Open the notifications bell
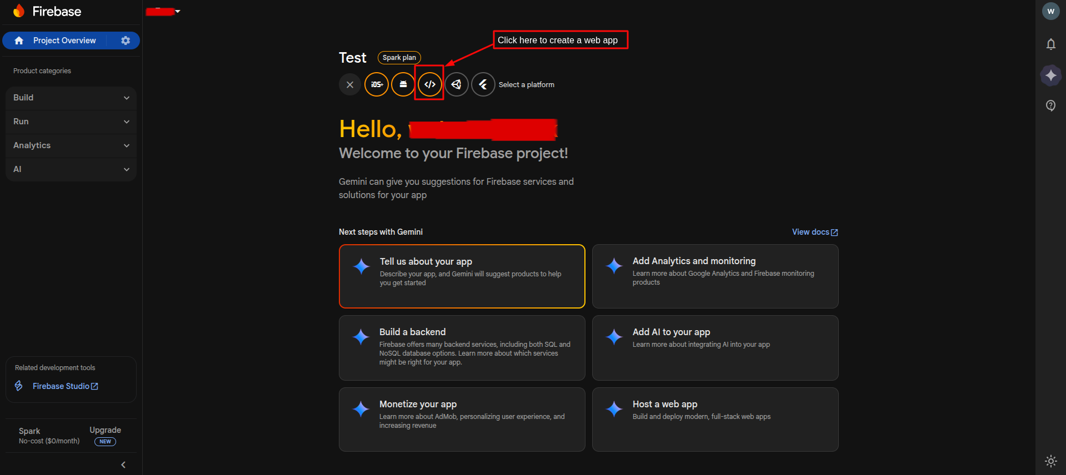This screenshot has height=475, width=1066. point(1050,44)
